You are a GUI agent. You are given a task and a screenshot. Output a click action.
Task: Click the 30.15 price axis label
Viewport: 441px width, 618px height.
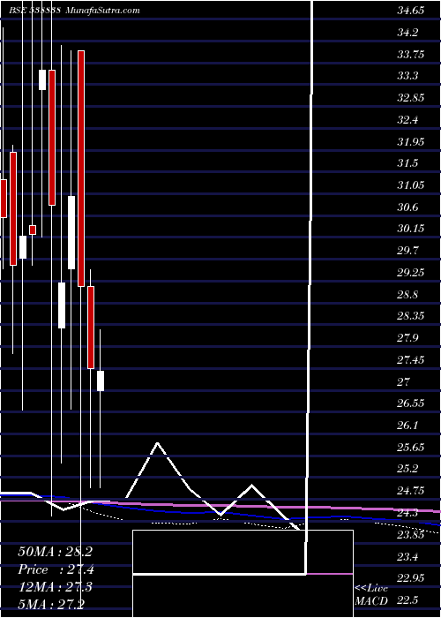pyautogui.click(x=411, y=229)
